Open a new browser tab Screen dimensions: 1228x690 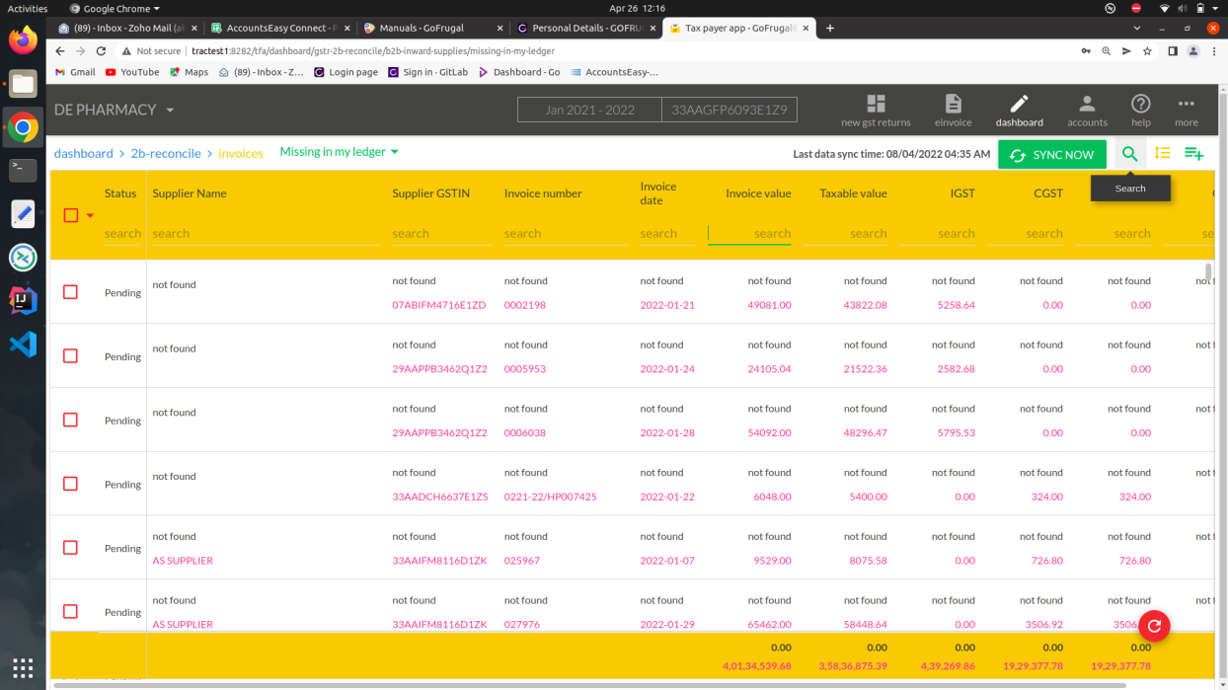(830, 28)
